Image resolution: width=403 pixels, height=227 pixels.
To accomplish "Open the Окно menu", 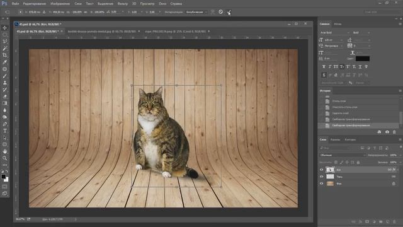I will coord(162,4).
